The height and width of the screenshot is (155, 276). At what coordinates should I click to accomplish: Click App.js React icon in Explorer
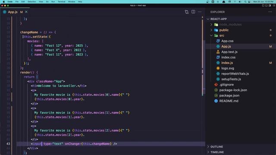[218, 46]
